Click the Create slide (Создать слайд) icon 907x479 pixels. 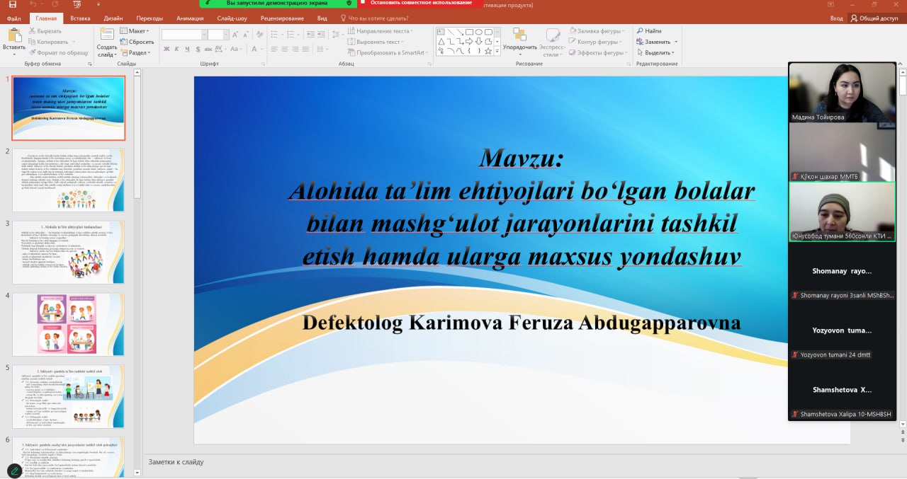(x=107, y=37)
